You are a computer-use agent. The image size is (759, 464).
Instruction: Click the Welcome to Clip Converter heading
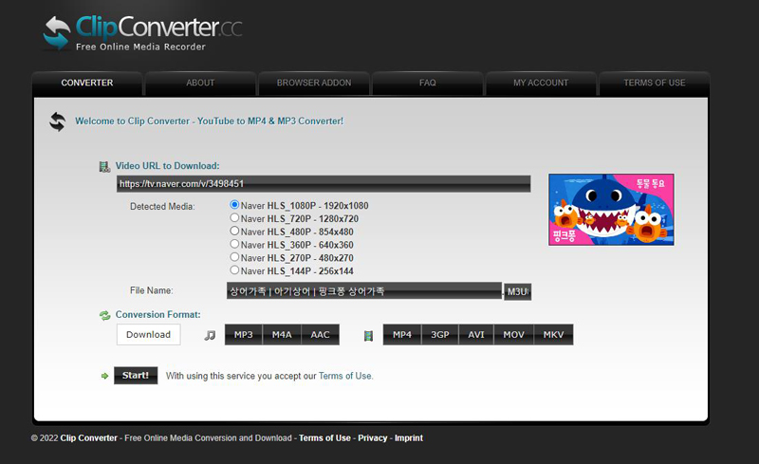(x=209, y=121)
